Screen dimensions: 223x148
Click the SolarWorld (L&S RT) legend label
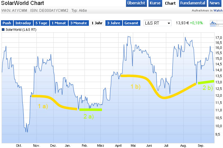pos(21,30)
